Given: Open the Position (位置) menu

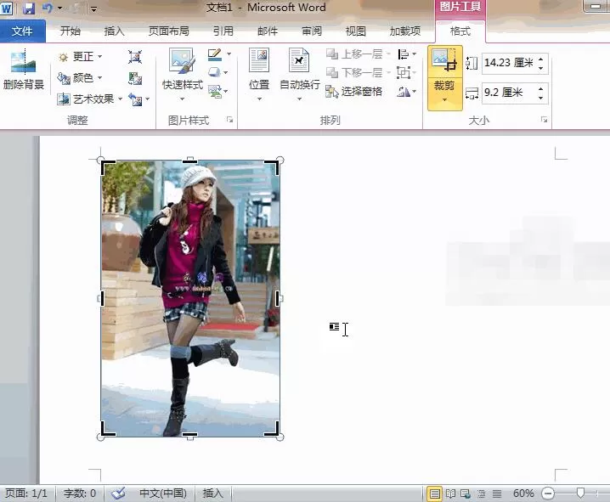Looking at the screenshot, I should [259, 74].
